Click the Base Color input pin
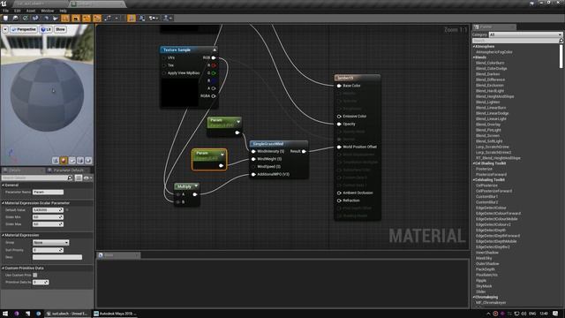The width and height of the screenshot is (565, 318). (x=339, y=86)
